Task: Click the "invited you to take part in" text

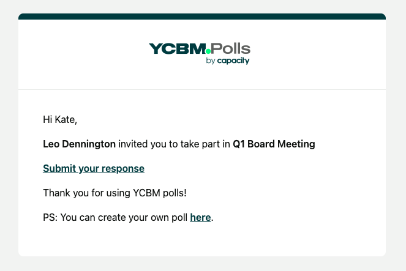Action: click(x=174, y=144)
